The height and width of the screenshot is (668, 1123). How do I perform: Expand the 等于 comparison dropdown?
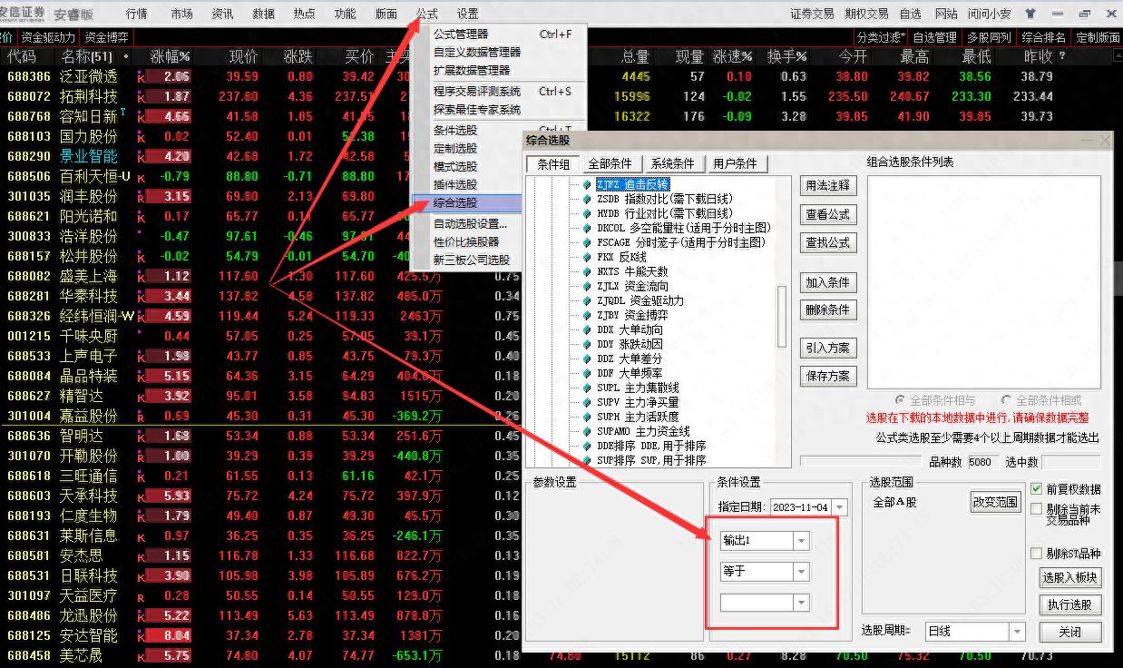click(x=800, y=572)
